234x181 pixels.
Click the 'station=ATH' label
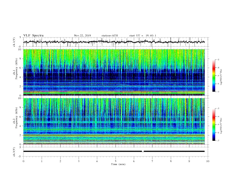pos(110,35)
